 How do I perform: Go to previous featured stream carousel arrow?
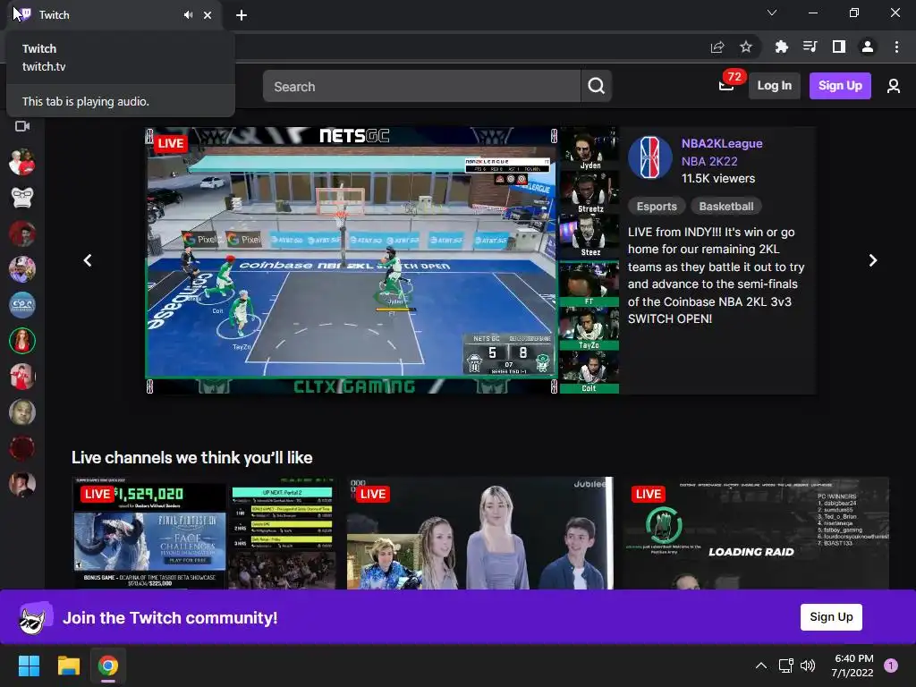(x=88, y=260)
